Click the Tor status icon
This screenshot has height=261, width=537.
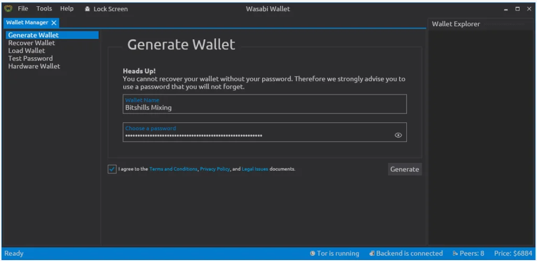click(313, 254)
